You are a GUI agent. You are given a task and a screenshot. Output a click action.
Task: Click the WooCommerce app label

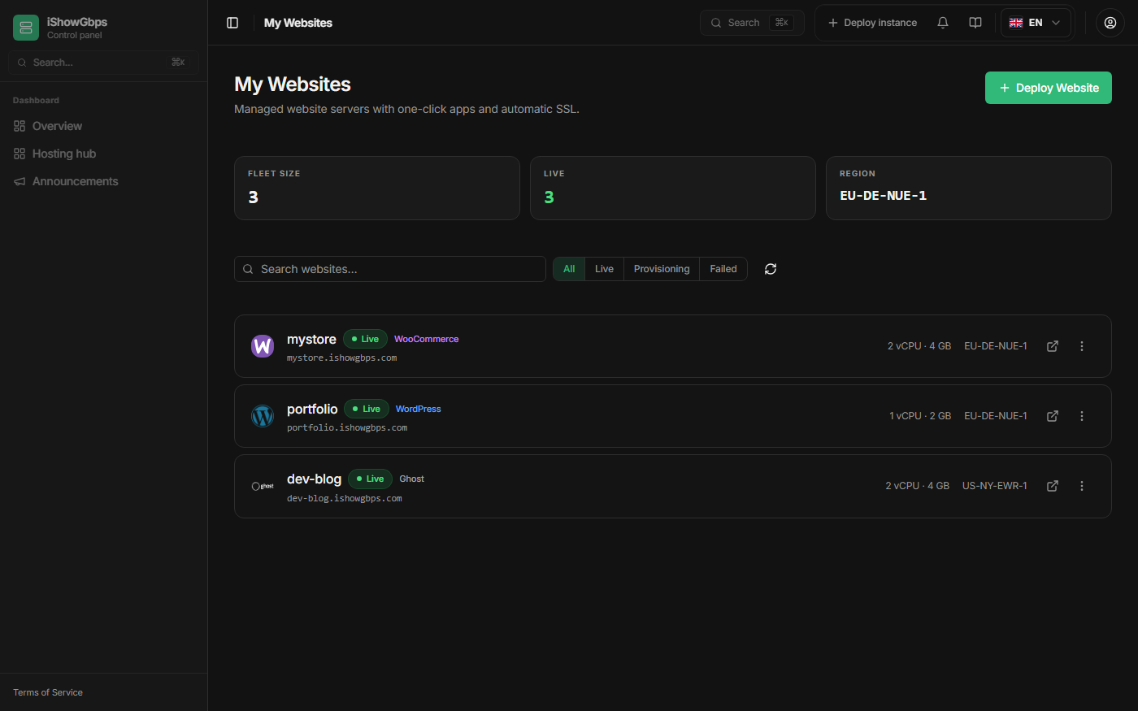(427, 339)
